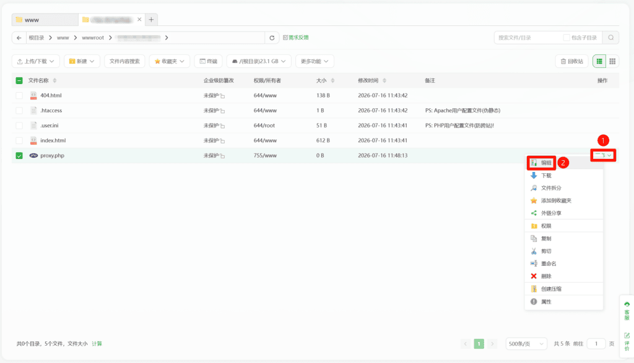Toggle the select-all files checkbox

coord(19,81)
